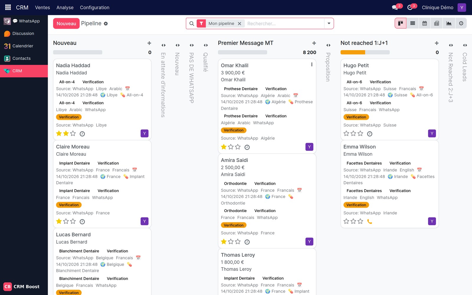The image size is (472, 295).
Task: Switch to Graph view
Action: pyautogui.click(x=449, y=23)
